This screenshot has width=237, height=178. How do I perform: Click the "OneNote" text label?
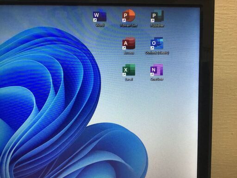pyautogui.click(x=156, y=79)
